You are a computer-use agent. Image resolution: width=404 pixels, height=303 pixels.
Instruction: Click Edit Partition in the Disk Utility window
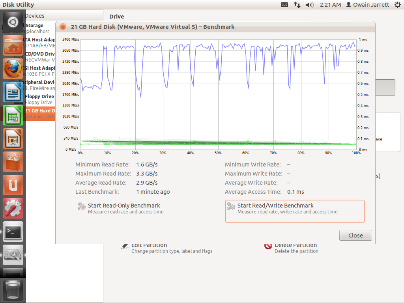point(167,248)
